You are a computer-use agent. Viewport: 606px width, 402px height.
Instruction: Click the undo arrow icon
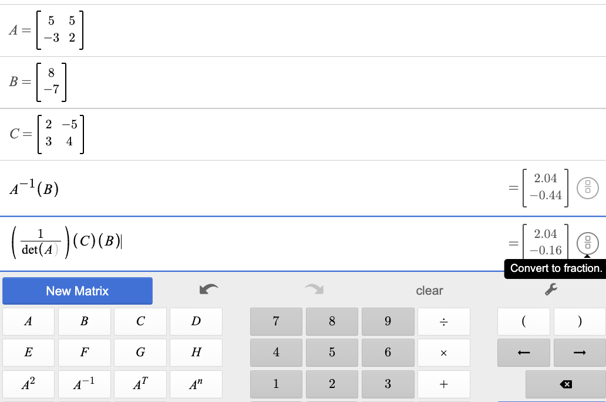[x=209, y=288]
